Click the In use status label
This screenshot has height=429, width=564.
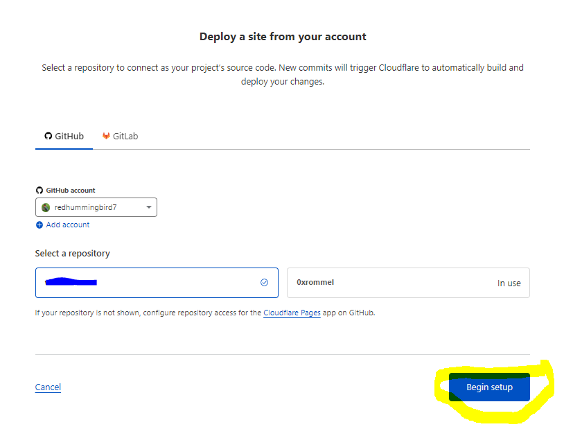click(509, 283)
